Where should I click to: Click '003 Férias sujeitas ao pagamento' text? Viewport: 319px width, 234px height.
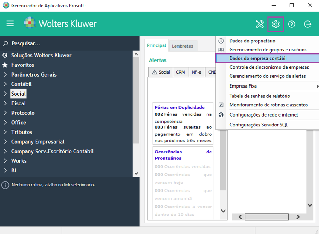pyautogui.click(x=183, y=134)
